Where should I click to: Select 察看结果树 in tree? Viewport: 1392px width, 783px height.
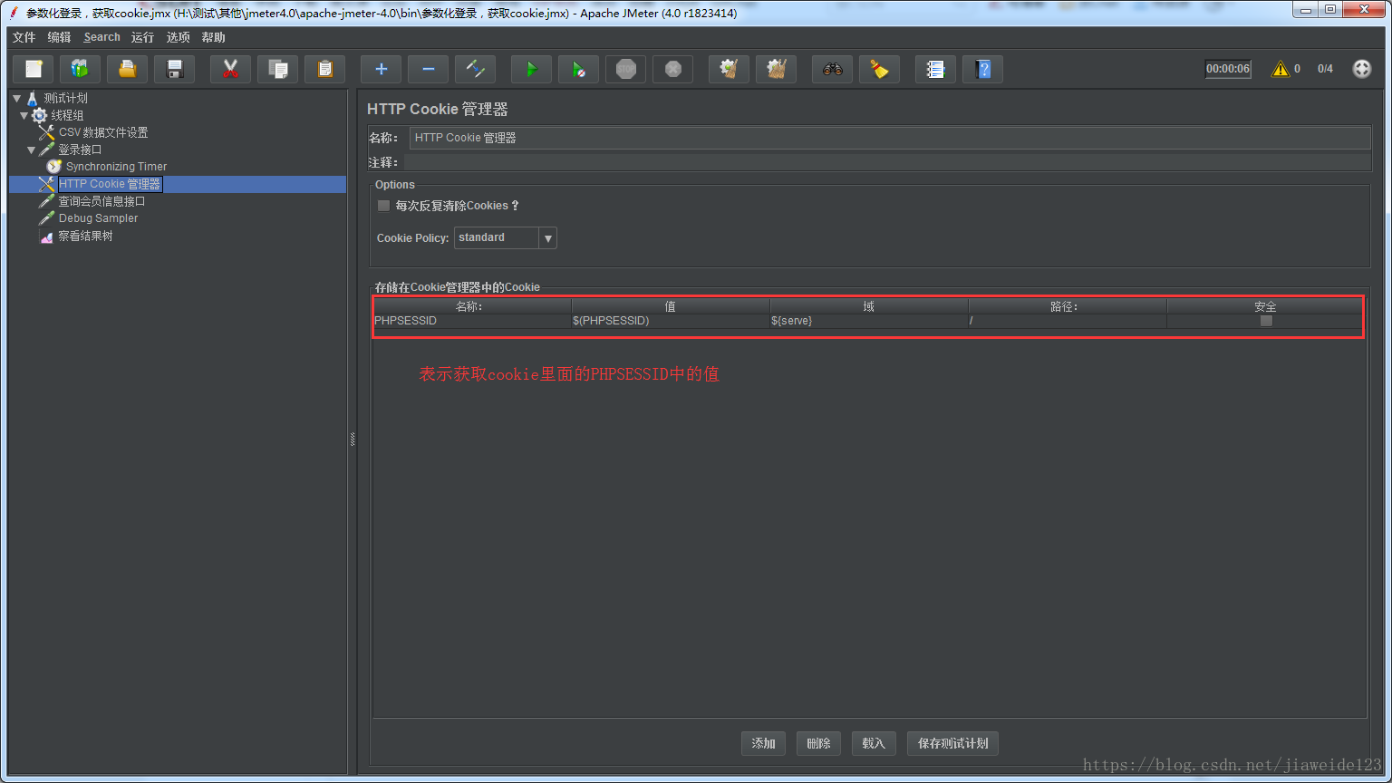coord(85,236)
